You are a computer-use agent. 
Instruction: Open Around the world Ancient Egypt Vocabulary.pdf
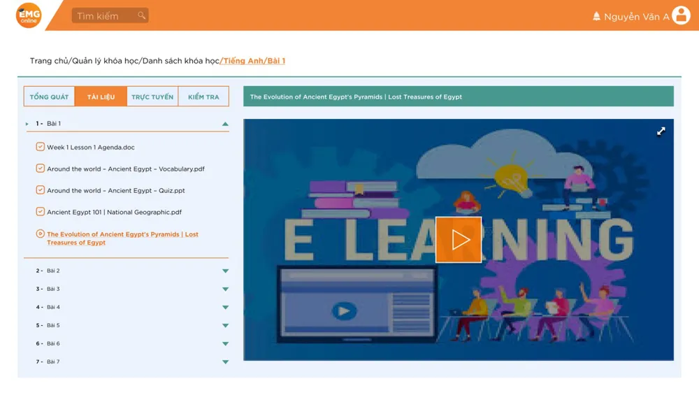tap(126, 169)
